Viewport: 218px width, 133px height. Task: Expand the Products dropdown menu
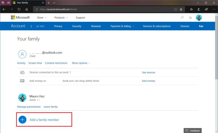[x=61, y=18]
